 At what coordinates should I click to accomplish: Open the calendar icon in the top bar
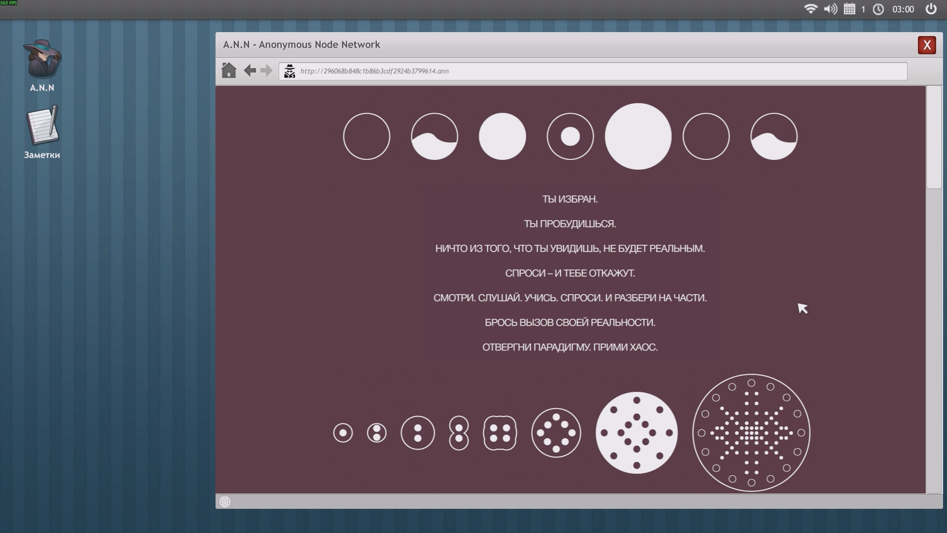click(849, 9)
